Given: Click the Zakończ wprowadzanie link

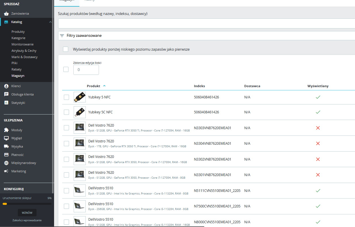Looking at the screenshot, I should click(27, 220).
